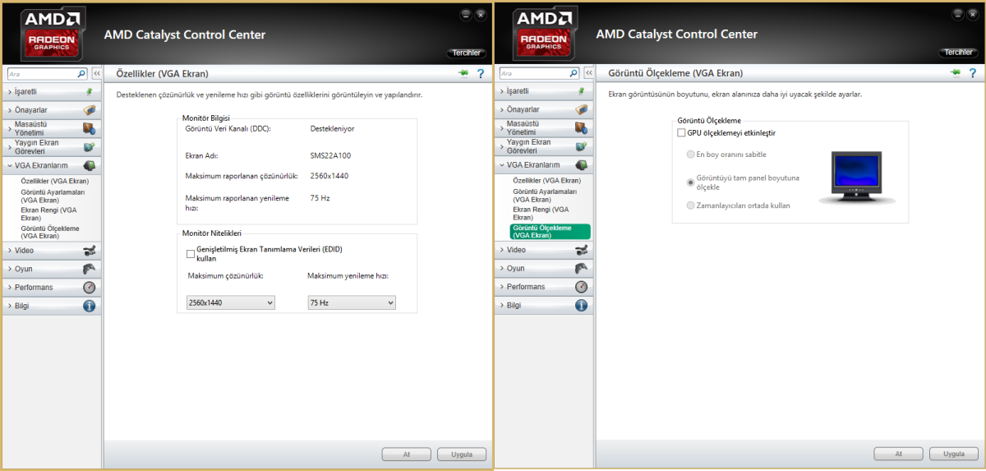Select Özellikler (VGA Ekran) item in Özellikler window sidebar
Screen dimensions: 986x471
(54, 180)
